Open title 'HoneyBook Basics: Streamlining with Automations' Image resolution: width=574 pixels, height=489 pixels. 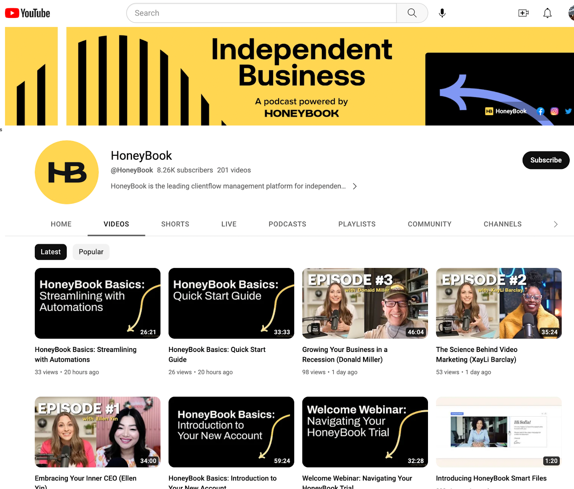(86, 354)
